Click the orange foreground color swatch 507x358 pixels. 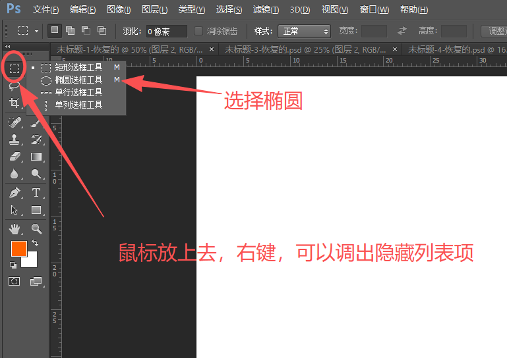pyautogui.click(x=18, y=249)
